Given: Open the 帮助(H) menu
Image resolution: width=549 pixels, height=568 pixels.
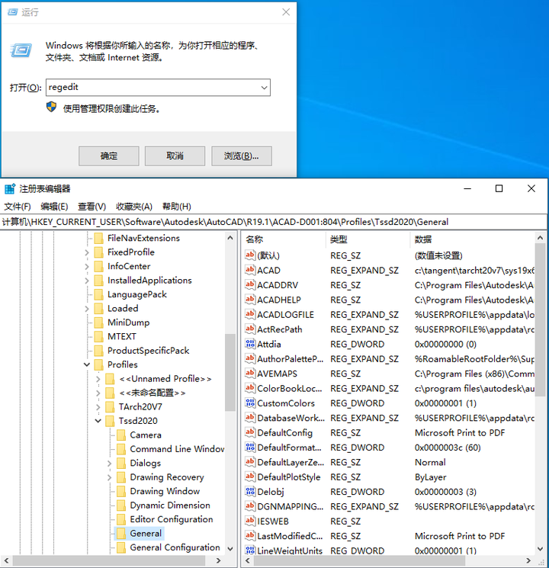Looking at the screenshot, I should [176, 207].
